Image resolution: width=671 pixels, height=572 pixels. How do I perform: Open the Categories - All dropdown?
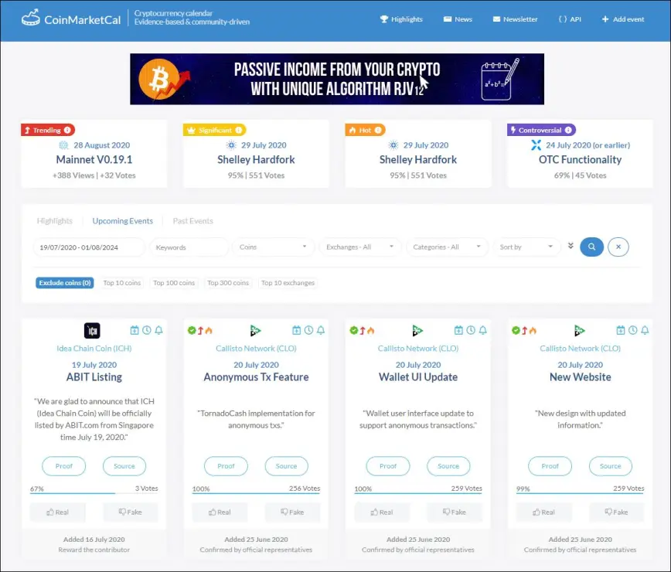tap(447, 247)
